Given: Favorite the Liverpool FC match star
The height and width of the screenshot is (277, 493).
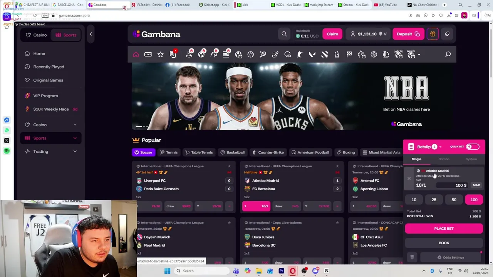Looking at the screenshot, I should tap(229, 166).
